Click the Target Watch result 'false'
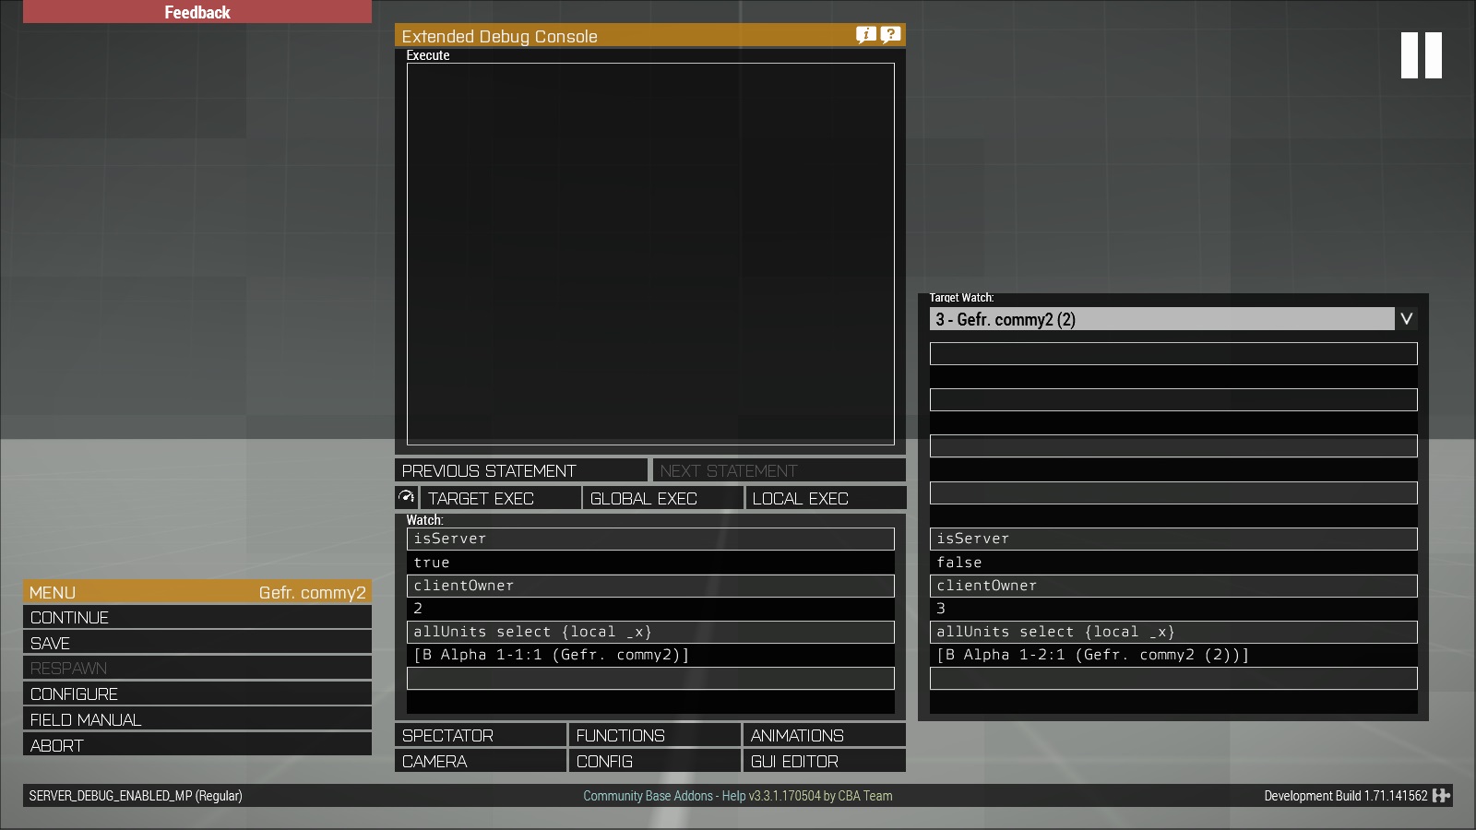This screenshot has height=830, width=1476. [1173, 563]
